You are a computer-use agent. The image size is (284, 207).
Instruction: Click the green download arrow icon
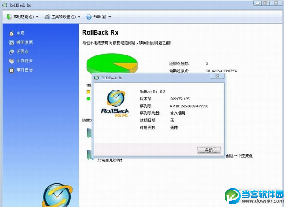point(8,17)
